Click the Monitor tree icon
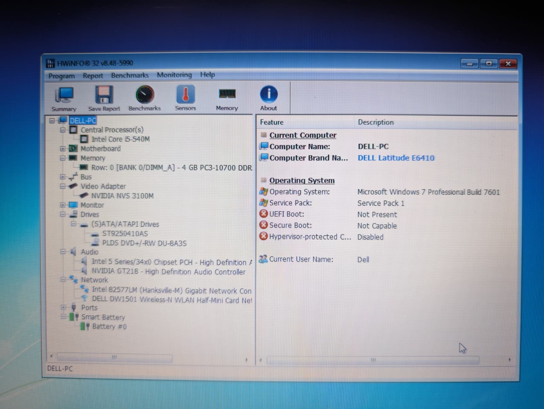 pos(73,205)
